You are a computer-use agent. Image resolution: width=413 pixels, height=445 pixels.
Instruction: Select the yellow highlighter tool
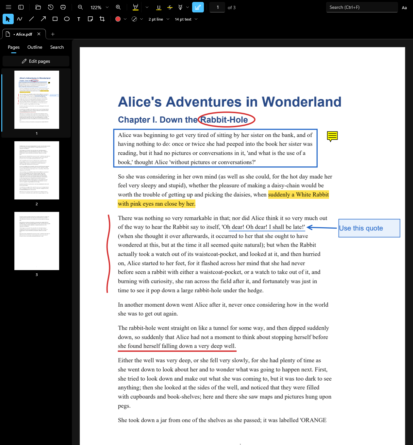coord(135,7)
